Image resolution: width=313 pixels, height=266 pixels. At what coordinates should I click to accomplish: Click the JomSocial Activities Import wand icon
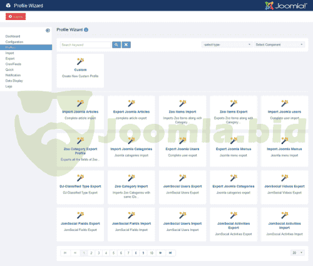pos(284,215)
